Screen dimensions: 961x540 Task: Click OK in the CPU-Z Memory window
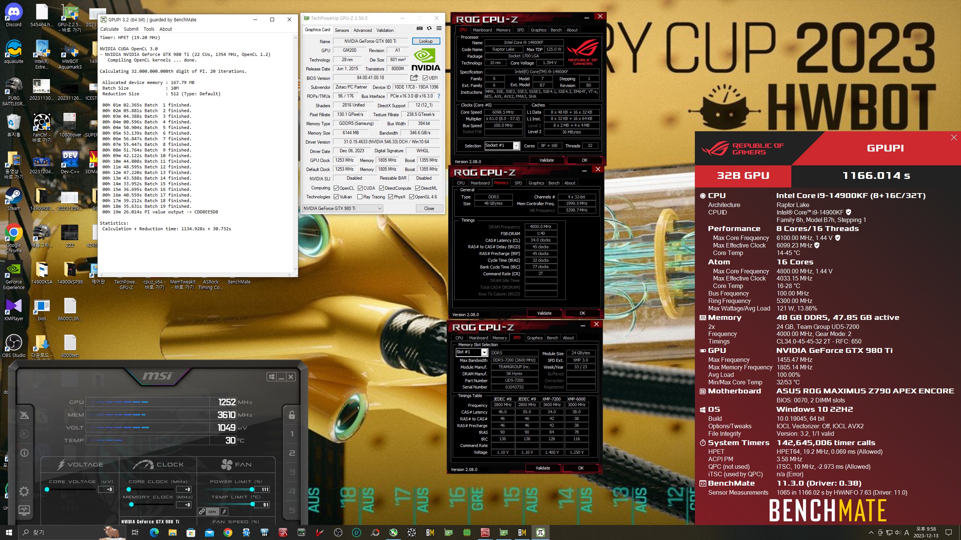point(582,313)
